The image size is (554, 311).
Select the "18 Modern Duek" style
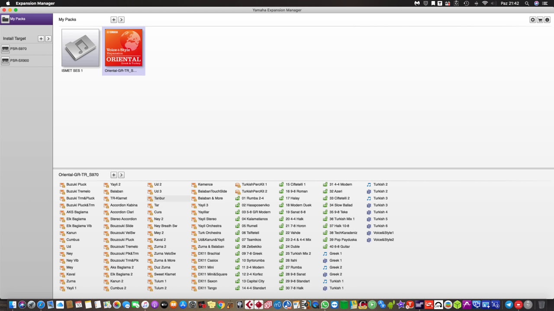298,205
